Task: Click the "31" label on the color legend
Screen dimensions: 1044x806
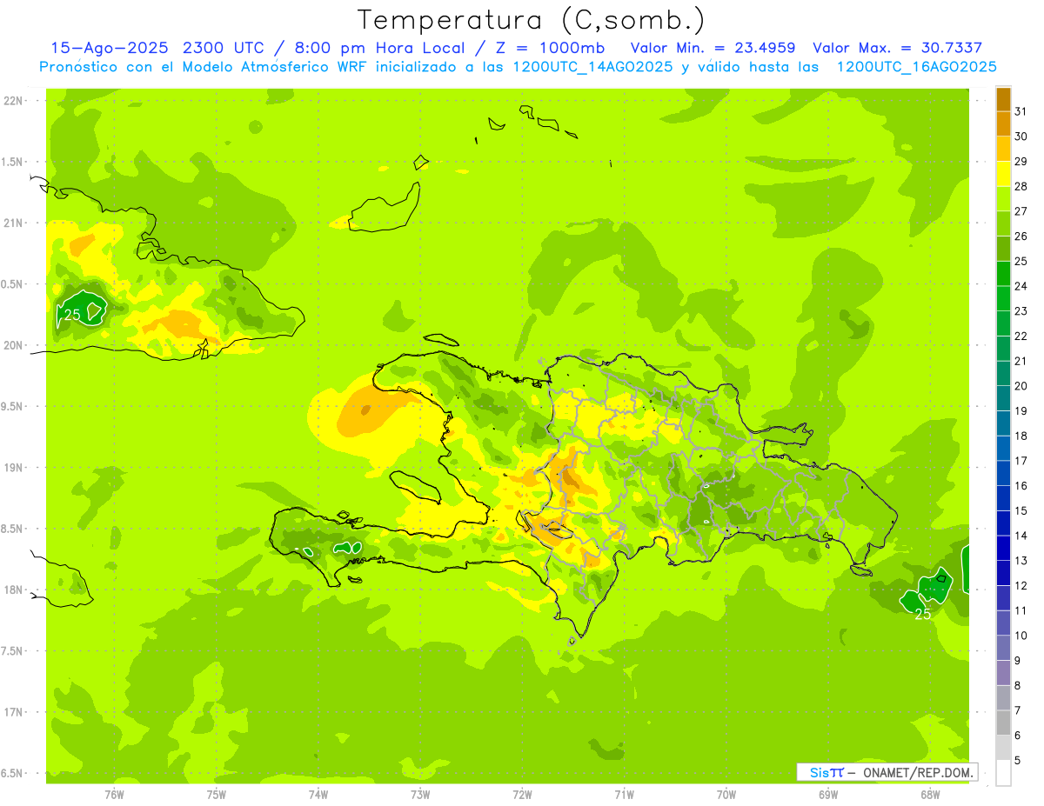Action: [x=1021, y=111]
